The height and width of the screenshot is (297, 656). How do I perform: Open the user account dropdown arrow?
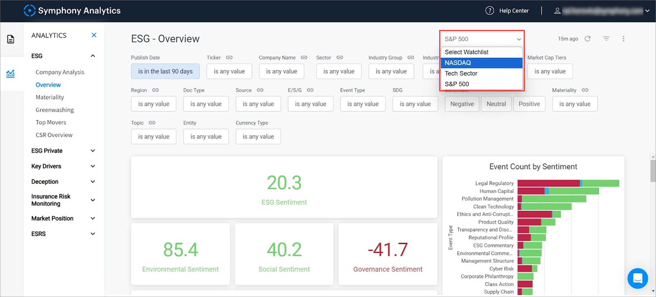[647, 11]
